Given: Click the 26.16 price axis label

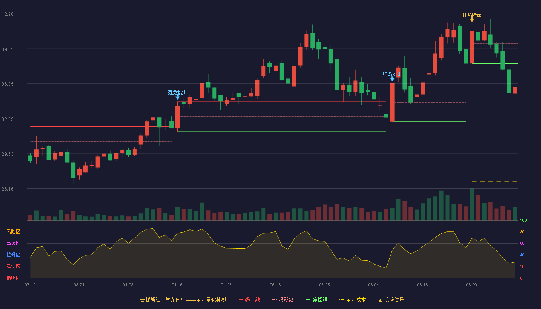Looking at the screenshot, I should 7,189.
